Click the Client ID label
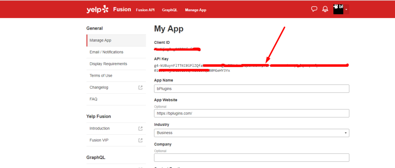395x168 pixels. (162, 42)
